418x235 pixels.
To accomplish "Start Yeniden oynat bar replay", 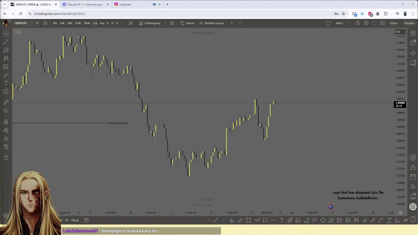I will [211, 23].
